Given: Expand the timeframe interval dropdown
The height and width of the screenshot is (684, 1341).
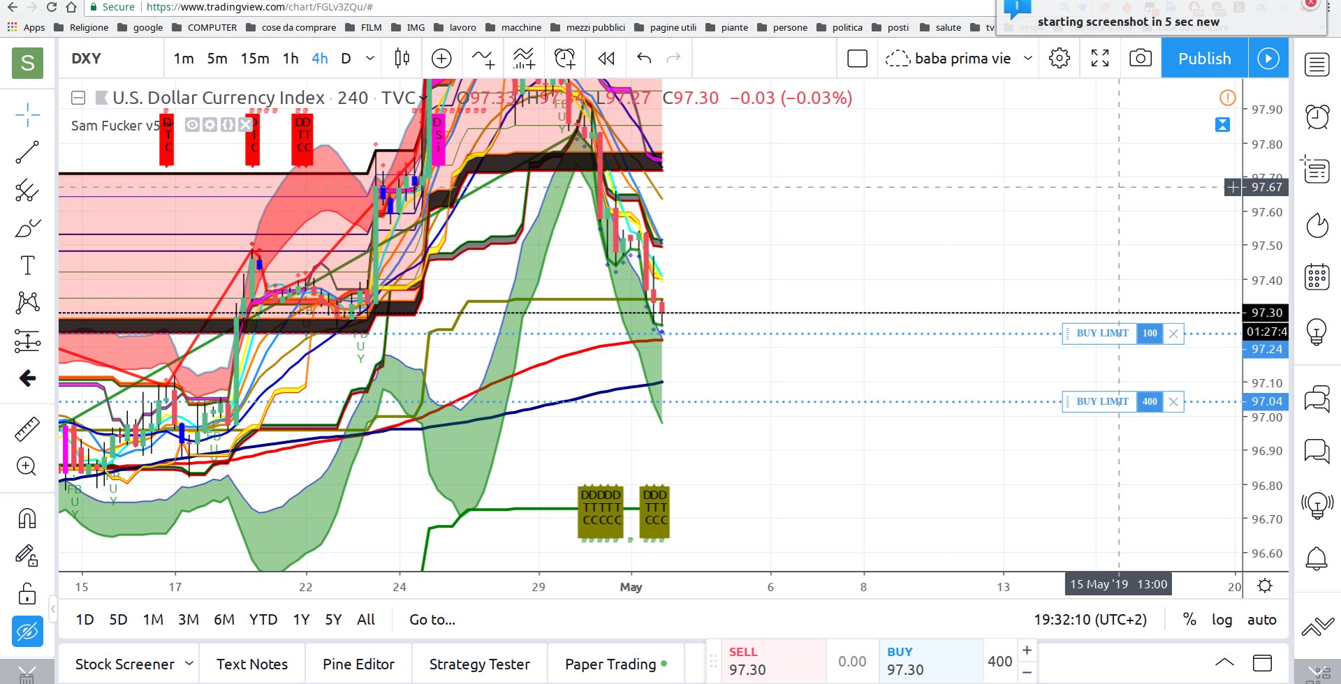Looking at the screenshot, I should 370,59.
